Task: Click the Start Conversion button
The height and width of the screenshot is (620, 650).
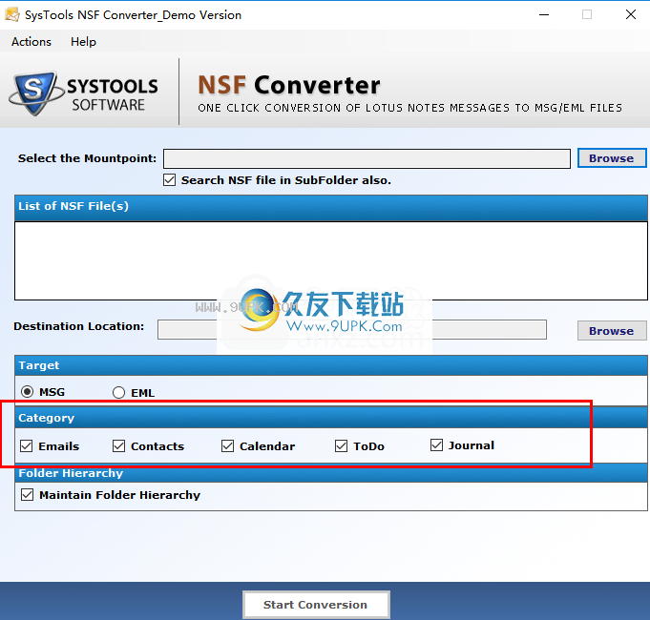Action: pyautogui.click(x=316, y=605)
